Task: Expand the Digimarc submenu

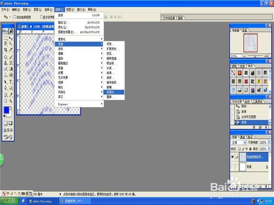Action: [79, 104]
